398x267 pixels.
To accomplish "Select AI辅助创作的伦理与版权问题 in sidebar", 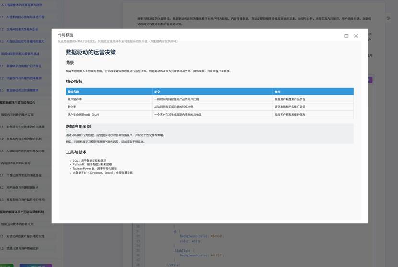I will [x=25, y=151].
